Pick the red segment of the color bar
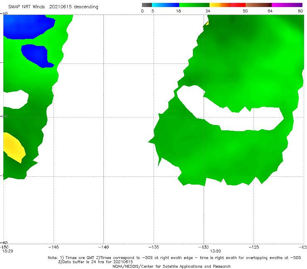Viewport: 307px width, 269px height. [x=238, y=5]
